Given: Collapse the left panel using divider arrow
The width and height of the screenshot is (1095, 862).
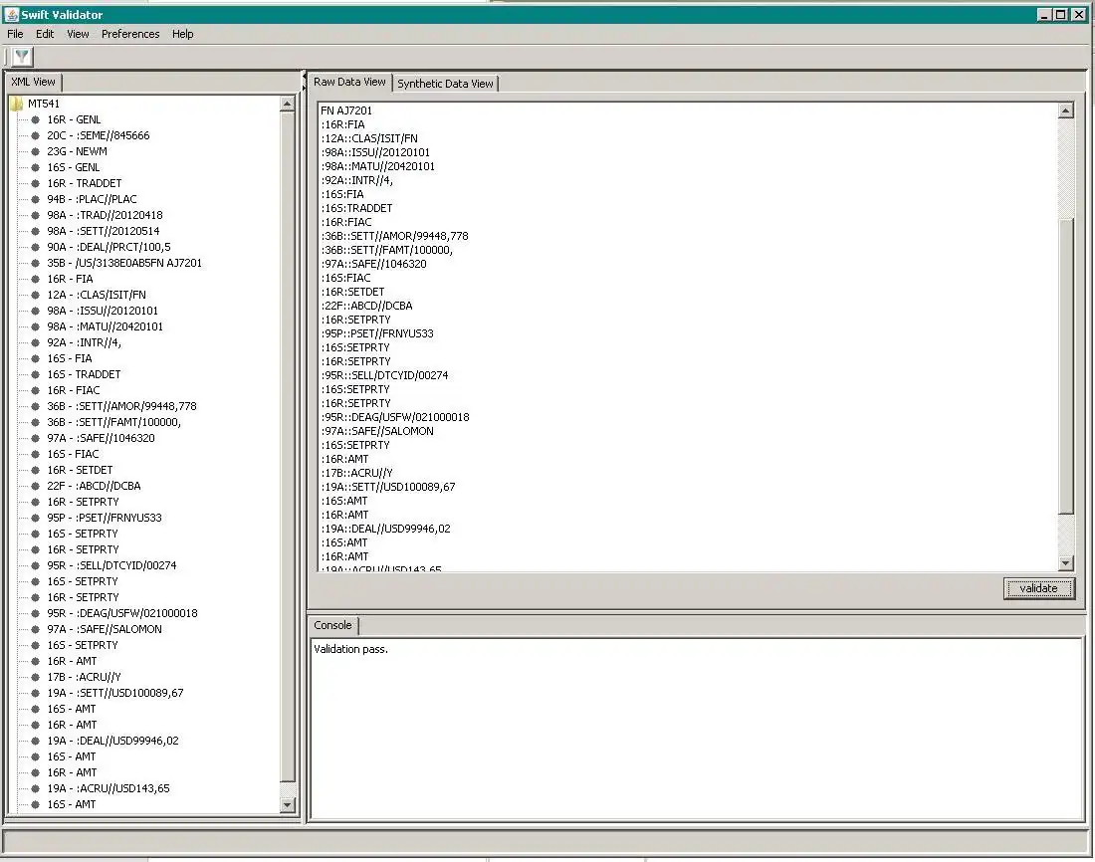Looking at the screenshot, I should click(304, 78).
